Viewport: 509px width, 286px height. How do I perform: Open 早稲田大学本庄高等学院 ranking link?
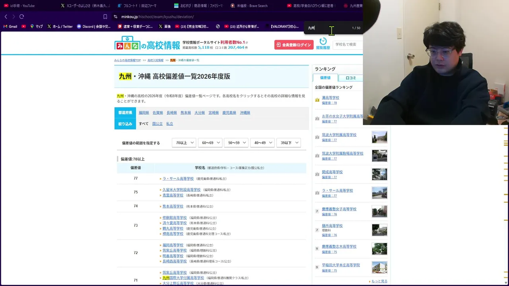pyautogui.click(x=341, y=265)
